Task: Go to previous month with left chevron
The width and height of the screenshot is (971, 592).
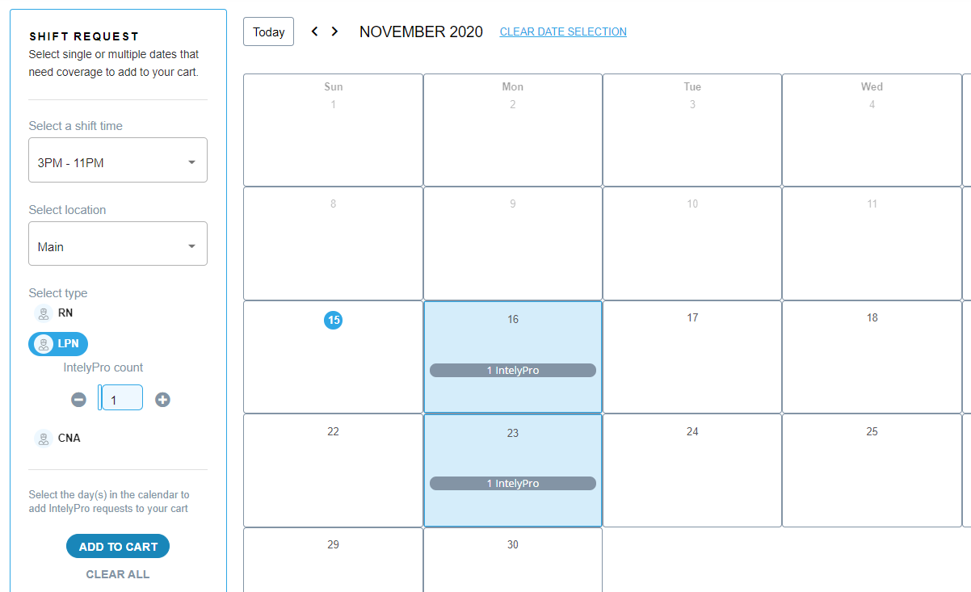Action: tap(314, 31)
